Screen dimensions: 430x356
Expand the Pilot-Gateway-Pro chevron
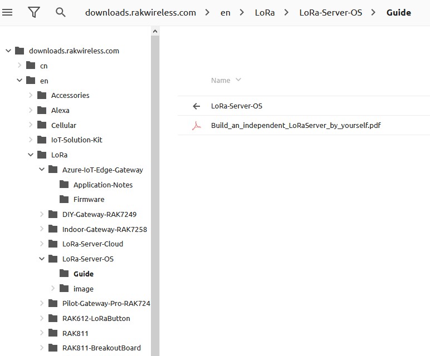[42, 303]
